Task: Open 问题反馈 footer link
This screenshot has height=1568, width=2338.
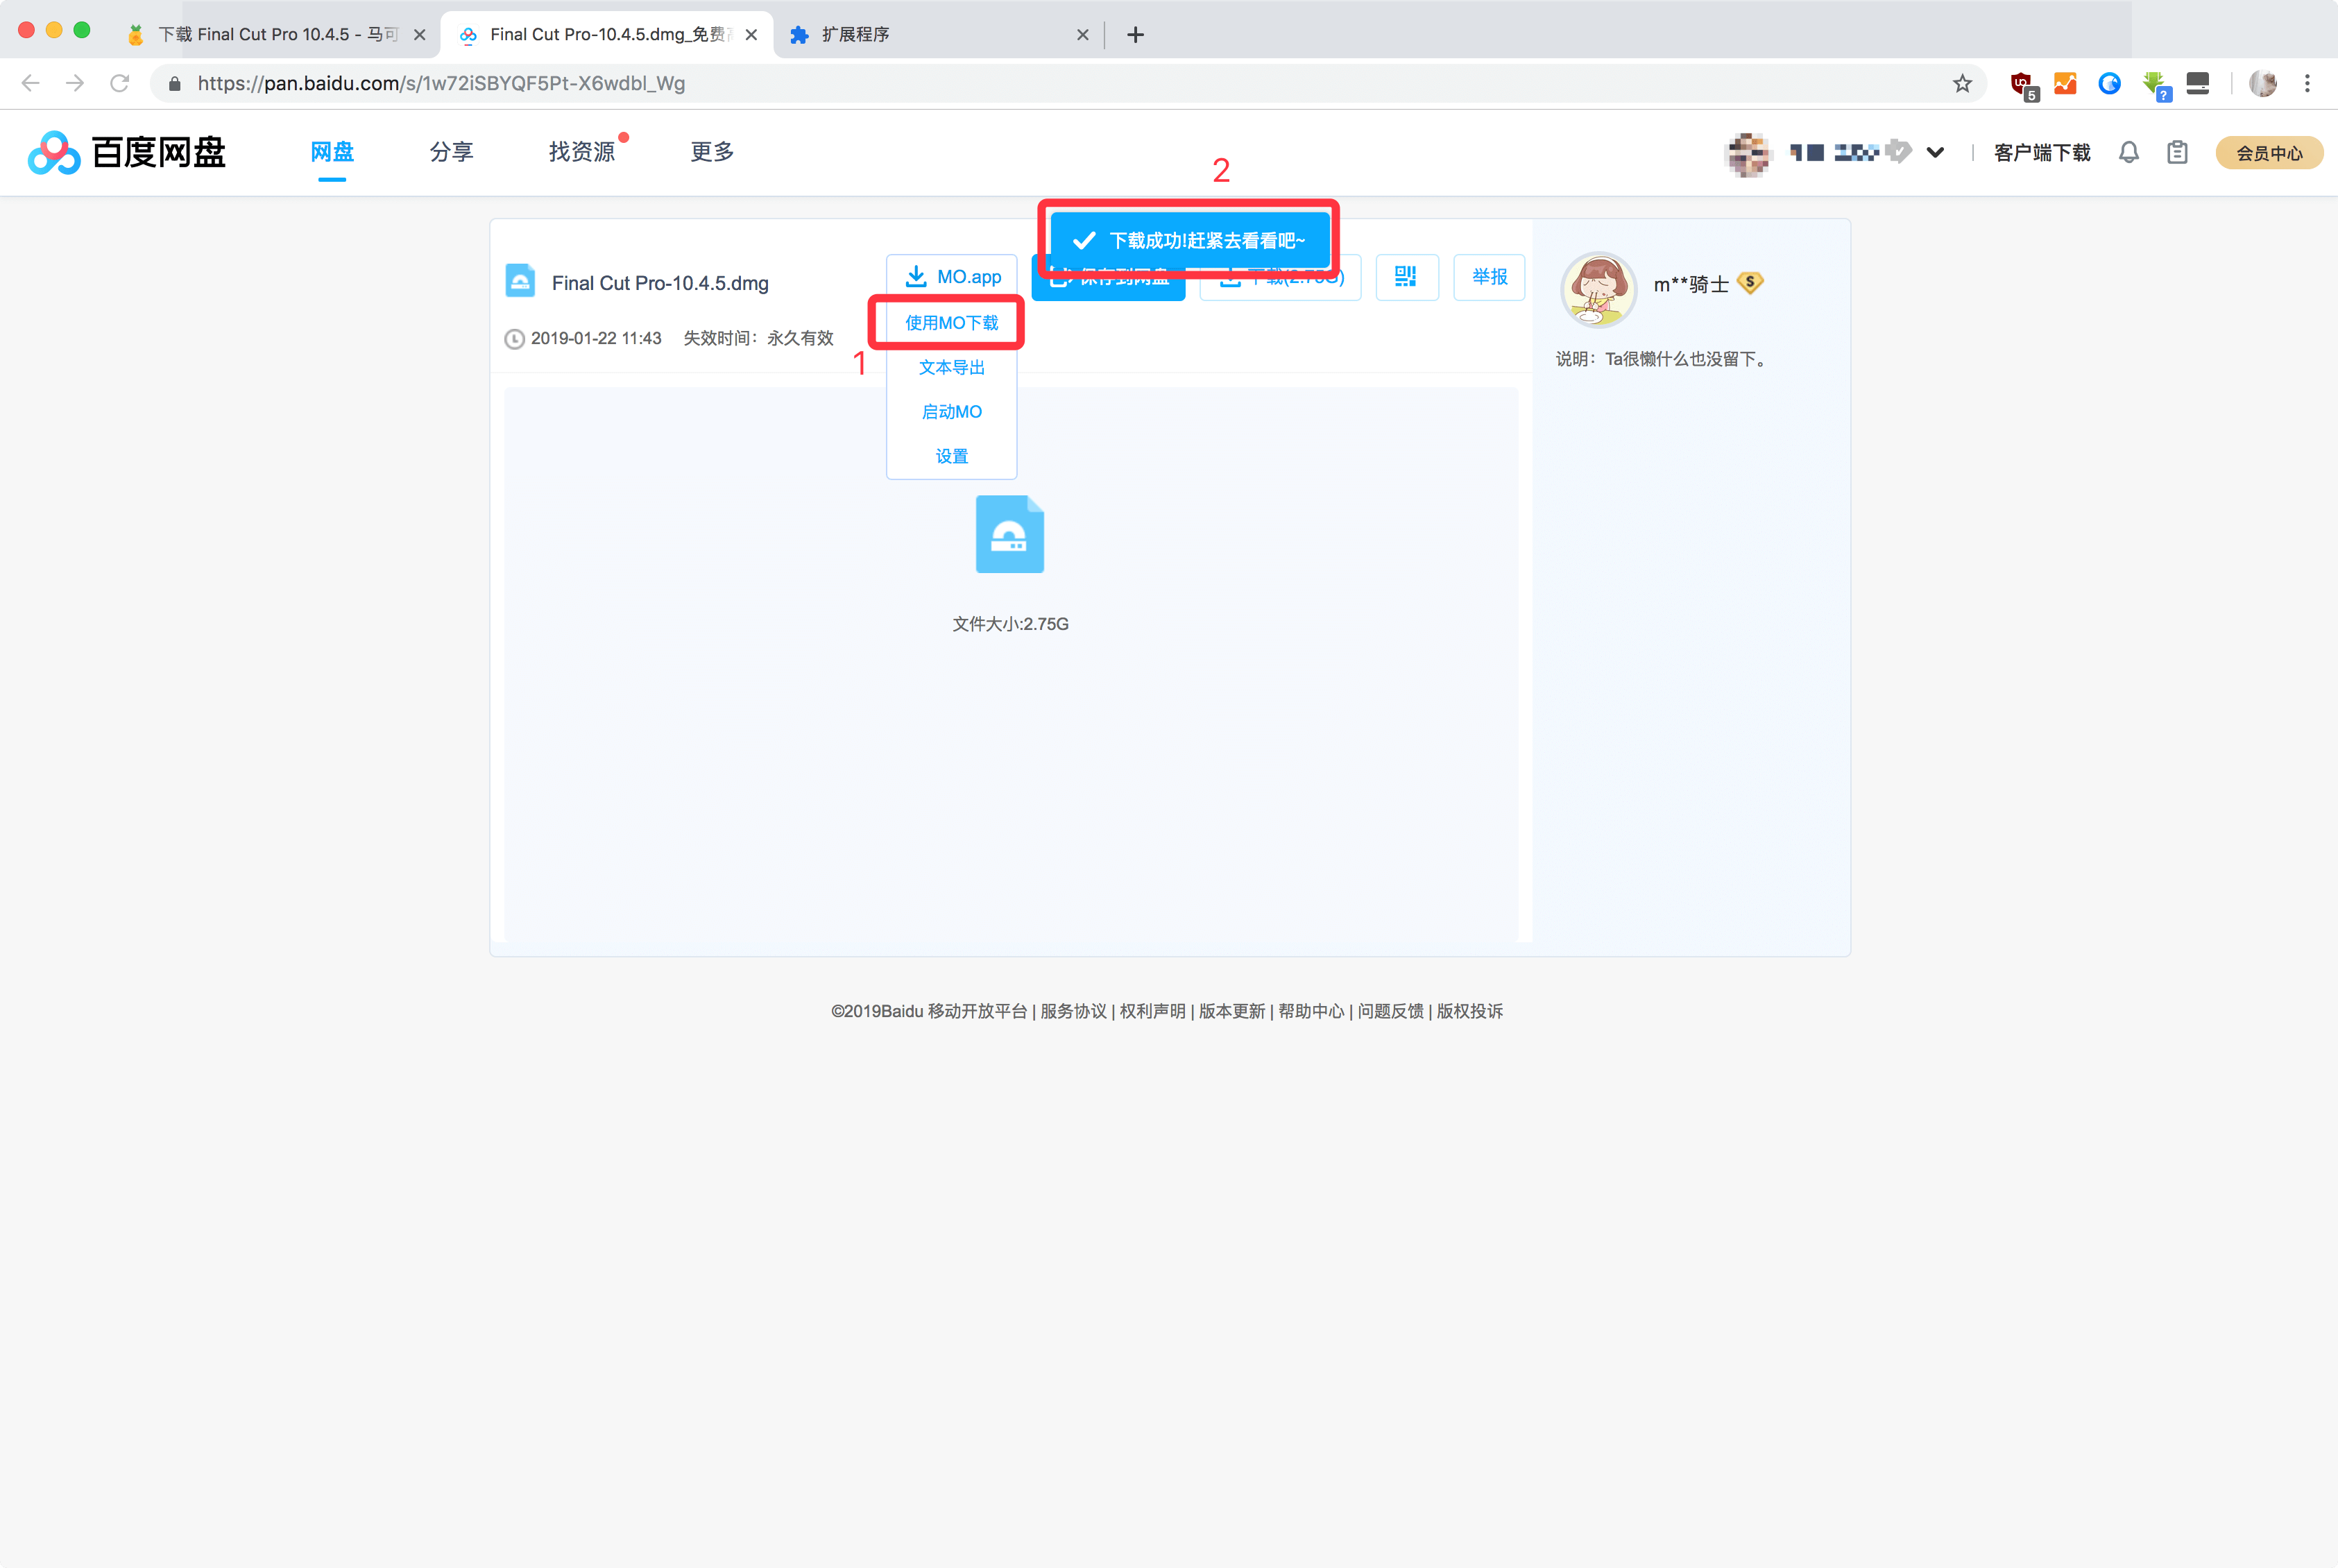Action: click(x=1390, y=1011)
